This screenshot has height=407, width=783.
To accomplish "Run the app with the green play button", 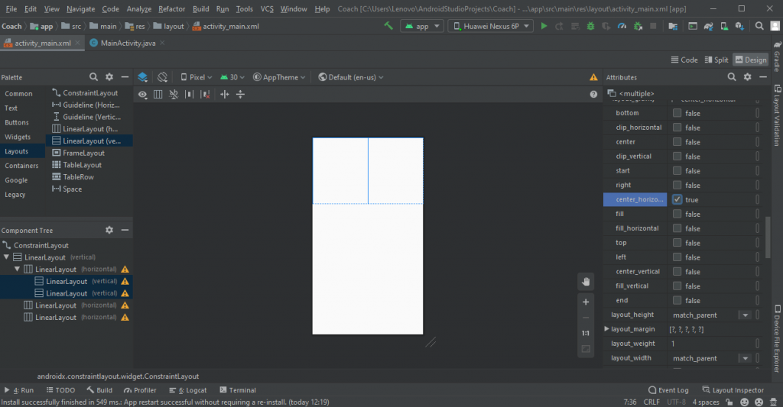I will pos(544,26).
